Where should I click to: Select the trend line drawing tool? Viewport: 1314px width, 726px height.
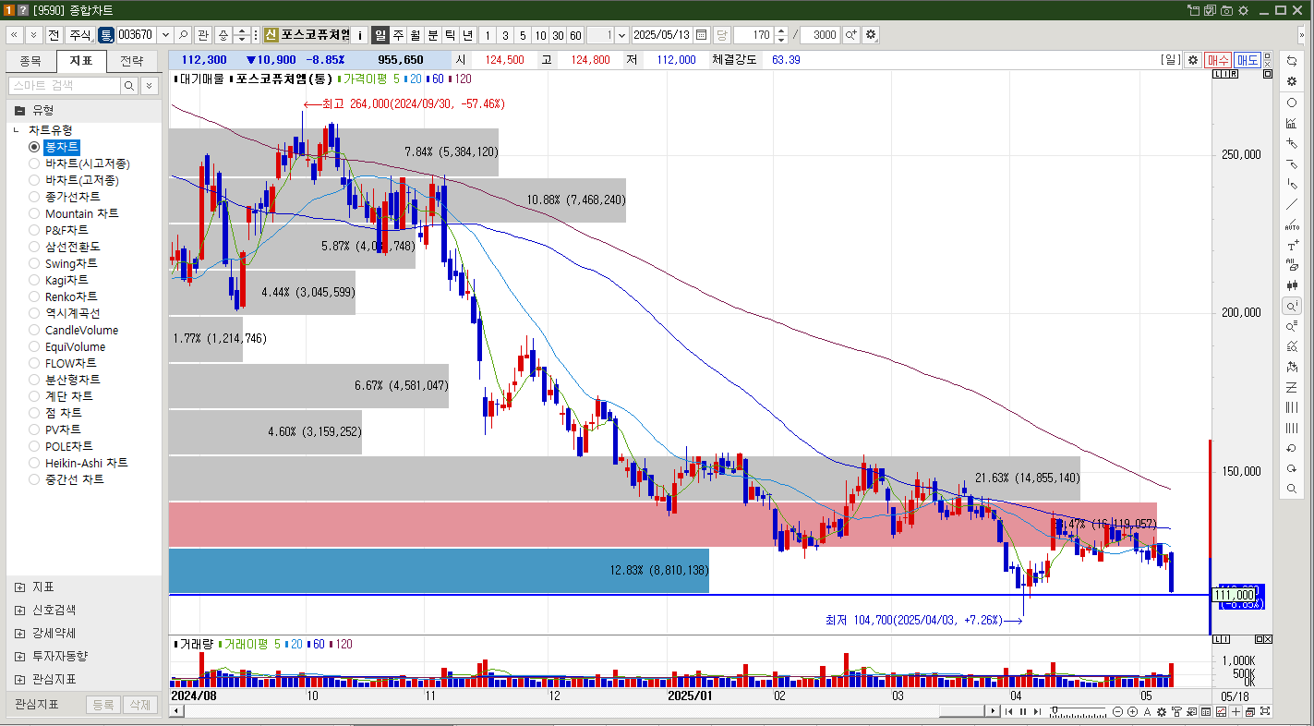pyautogui.click(x=1292, y=204)
